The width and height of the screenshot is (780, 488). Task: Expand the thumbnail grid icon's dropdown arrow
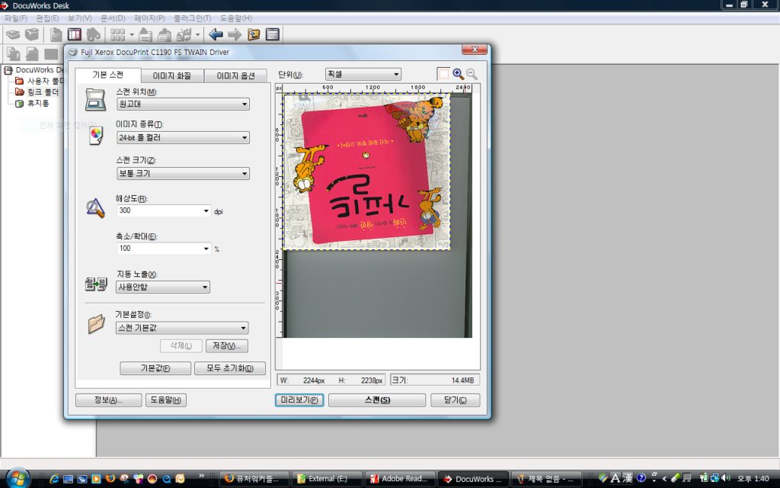132,35
